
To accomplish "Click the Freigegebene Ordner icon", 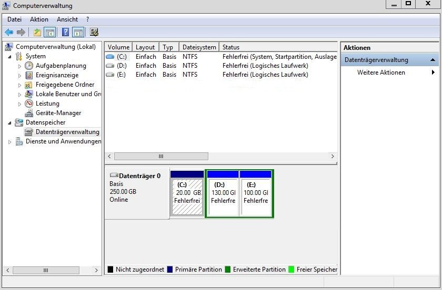I will [x=29, y=85].
